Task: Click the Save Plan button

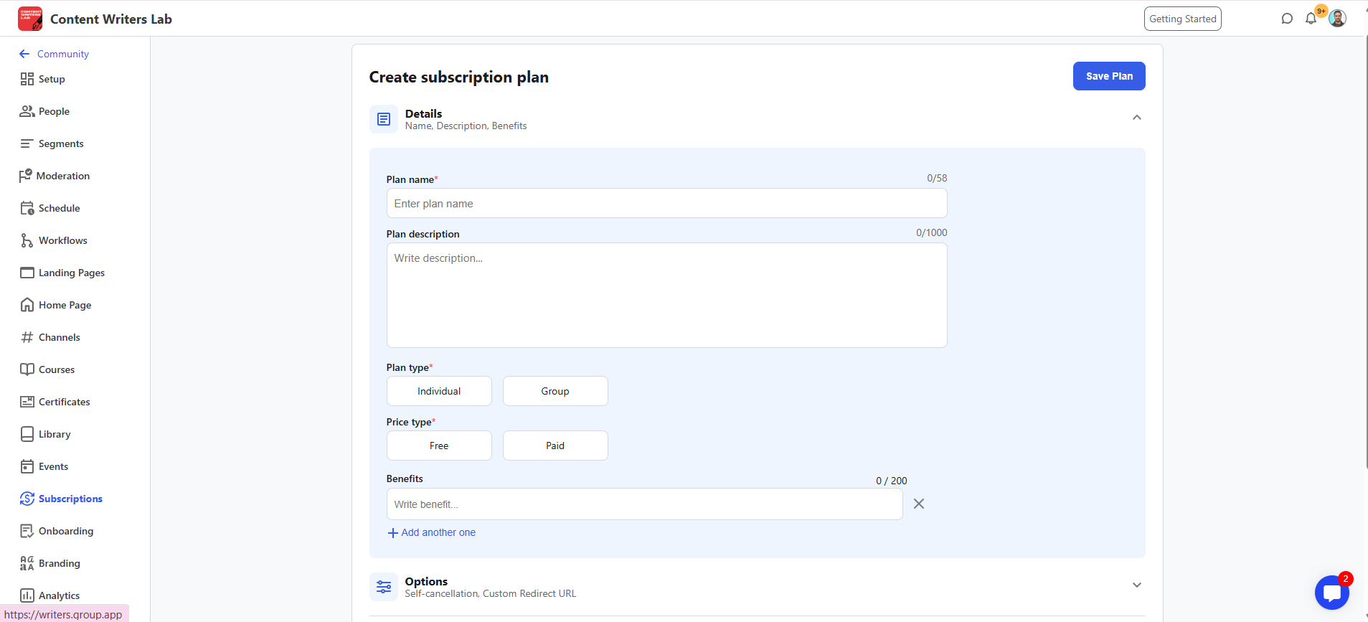Action: 1109,76
